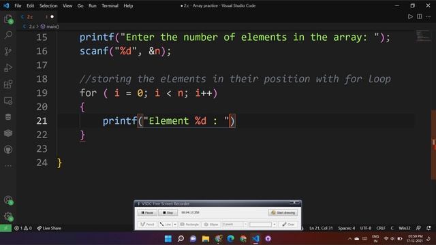Show errors and warnings in status bar
This screenshot has width=436, height=245.
coord(23,228)
